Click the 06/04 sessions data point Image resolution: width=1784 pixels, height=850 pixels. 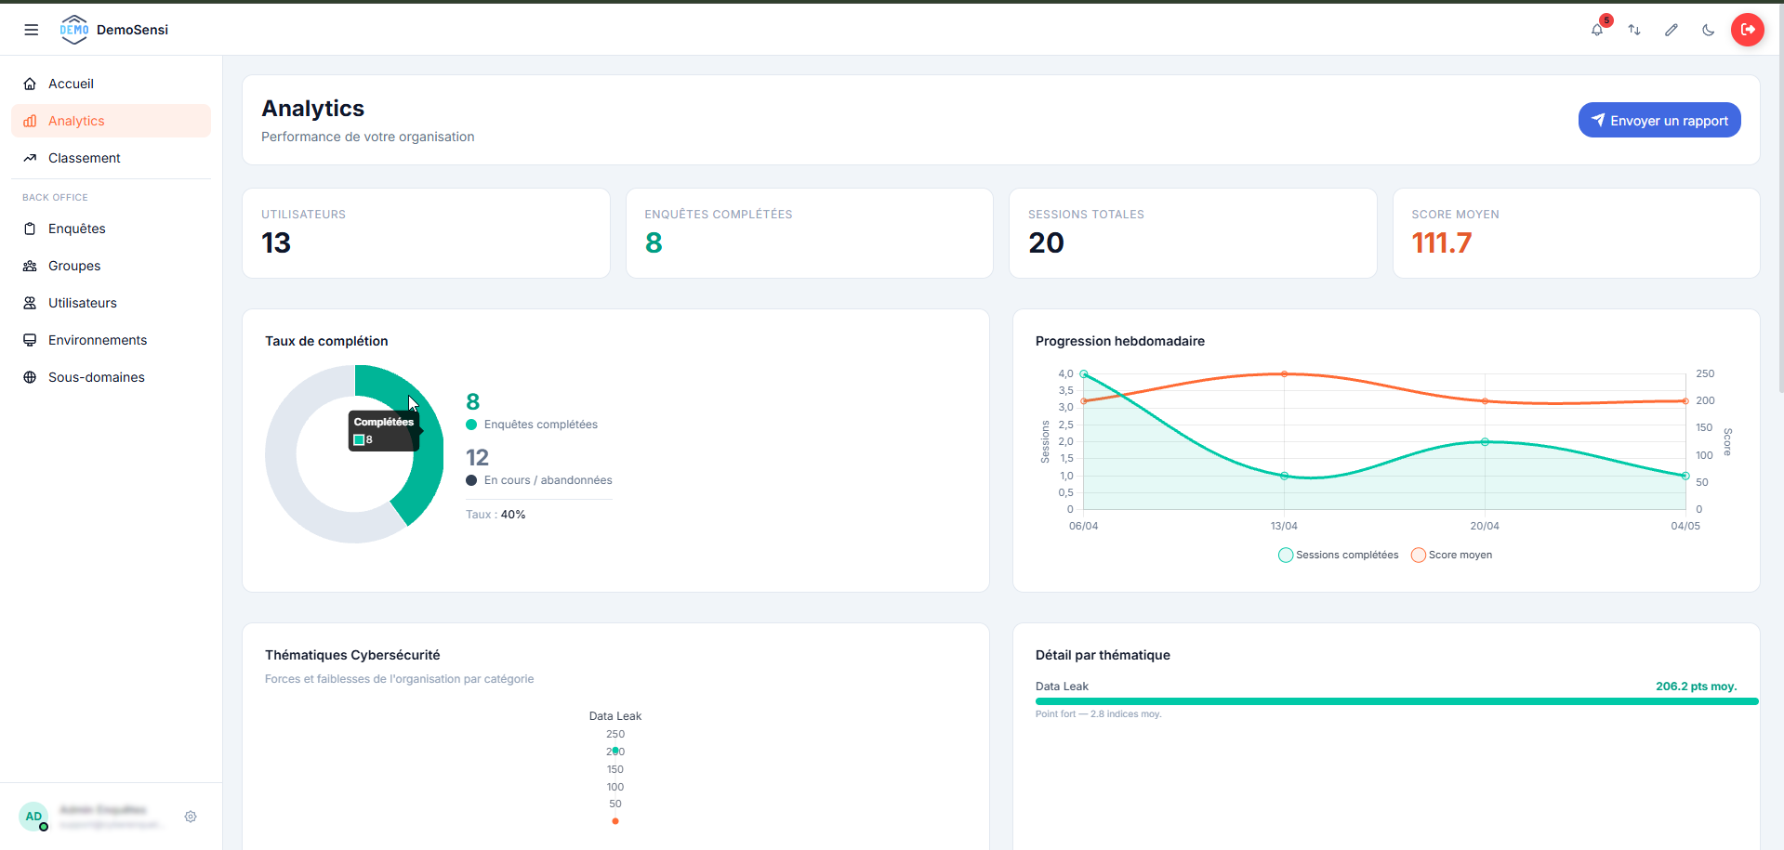click(x=1084, y=374)
